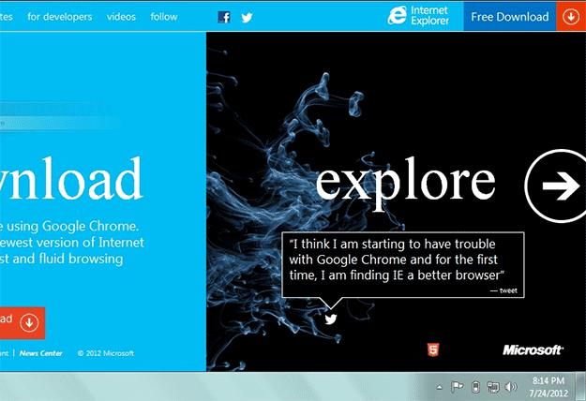The image size is (586, 401).
Task: Open the Action Center flag icon in tray
Action: tap(458, 387)
